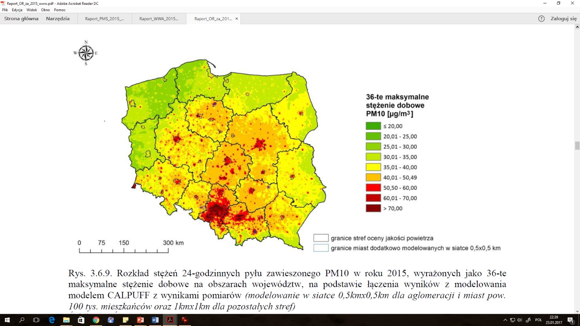The image size is (580, 326).
Task: Open the volume control icon
Action: [x=519, y=320]
